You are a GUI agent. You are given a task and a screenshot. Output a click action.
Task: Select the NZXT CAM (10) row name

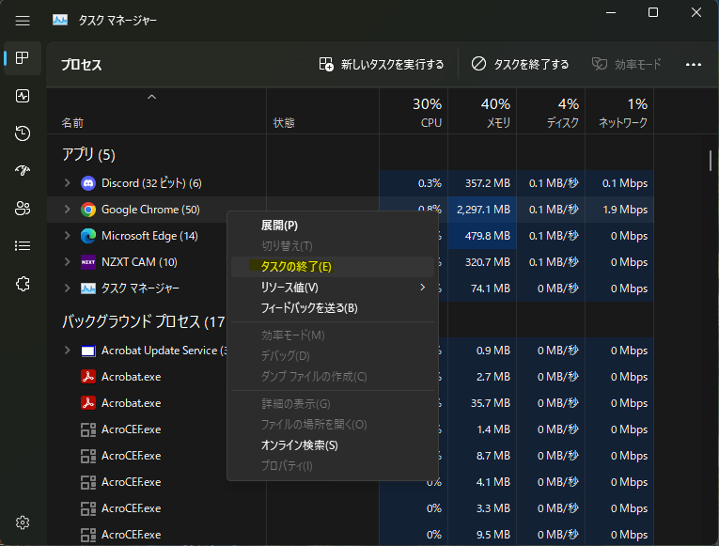[139, 262]
